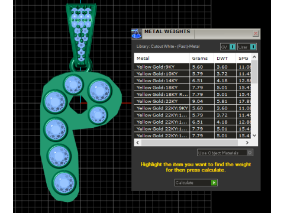Select the Yellow Gold:14KY row
284x213 pixels.
coord(193,80)
